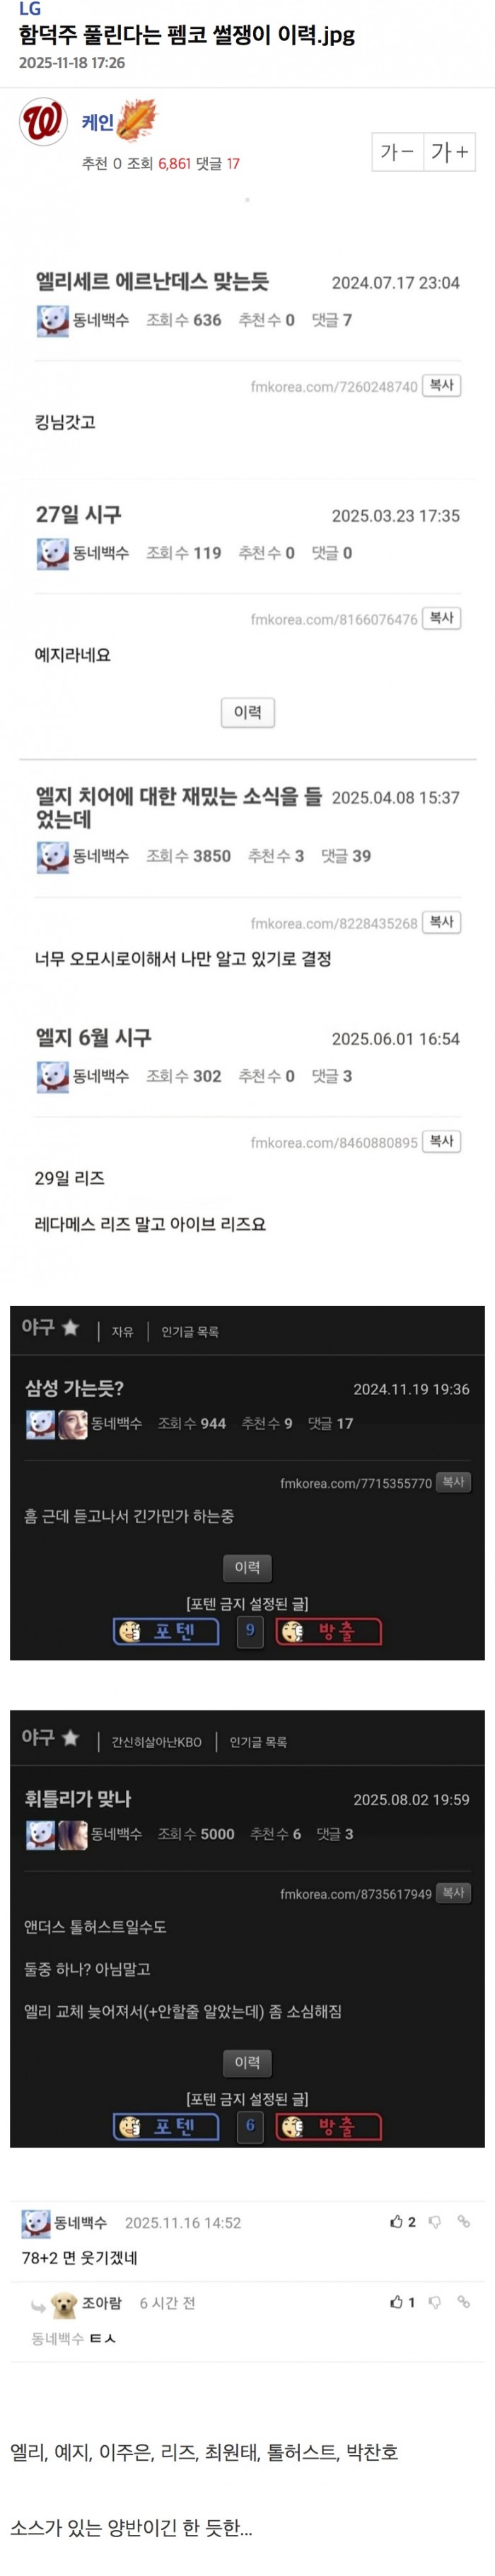Image resolution: width=495 pixels, height=2576 pixels.
Task: Click the star icon next to first 야구 header
Action: [x=70, y=1327]
